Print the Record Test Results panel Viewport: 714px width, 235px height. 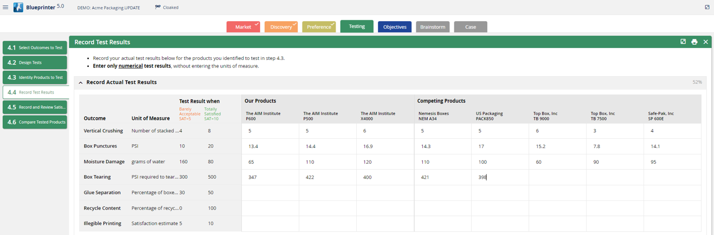coord(694,42)
